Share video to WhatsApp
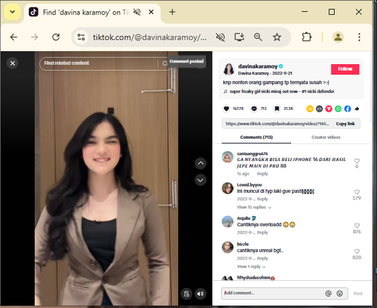 [339, 108]
